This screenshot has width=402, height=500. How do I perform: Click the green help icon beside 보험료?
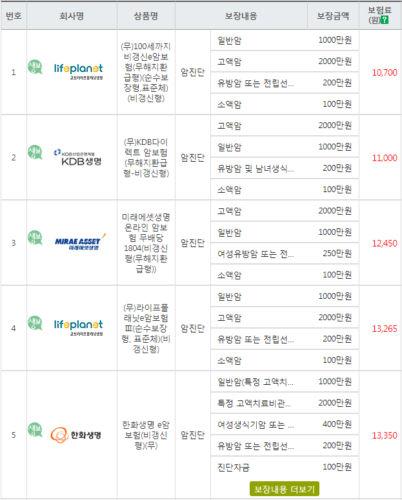tap(385, 20)
